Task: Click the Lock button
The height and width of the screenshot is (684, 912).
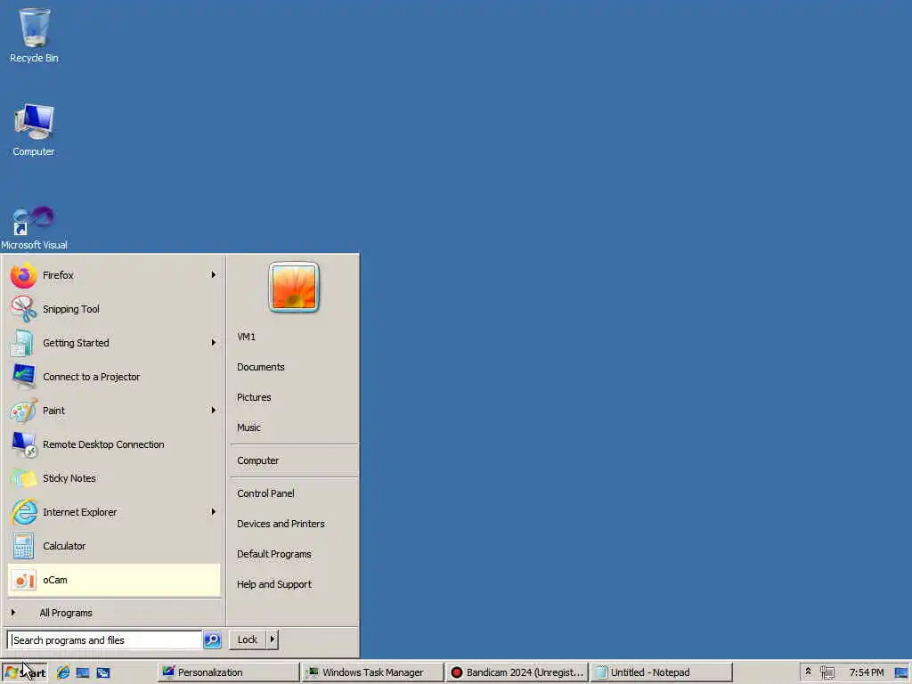Action: [248, 639]
